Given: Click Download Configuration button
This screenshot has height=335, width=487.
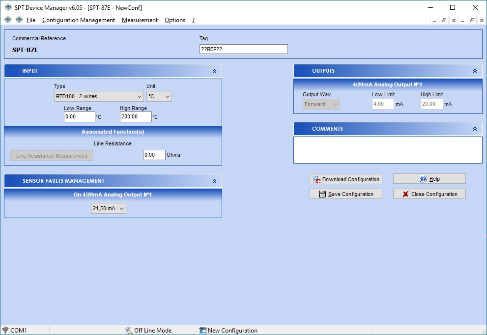Looking at the screenshot, I should 345,179.
